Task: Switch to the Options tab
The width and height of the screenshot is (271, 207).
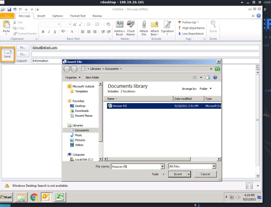Action: click(x=58, y=16)
